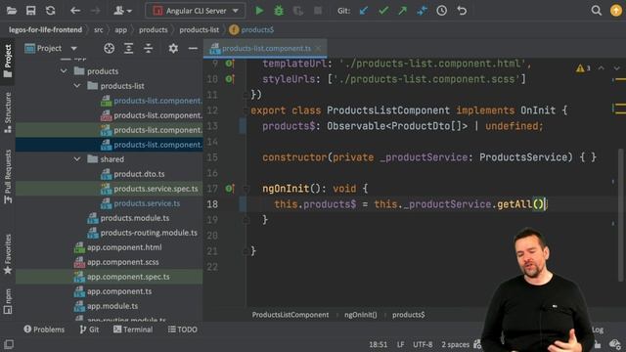
Task: Collapse the shared folder
Action: 76,159
